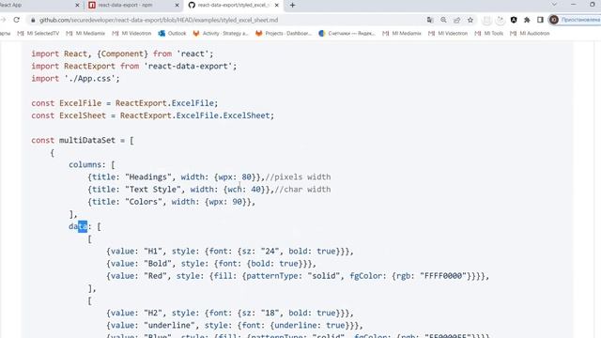Click the "H2" value string
The width and height of the screenshot is (601, 338).
153,313
